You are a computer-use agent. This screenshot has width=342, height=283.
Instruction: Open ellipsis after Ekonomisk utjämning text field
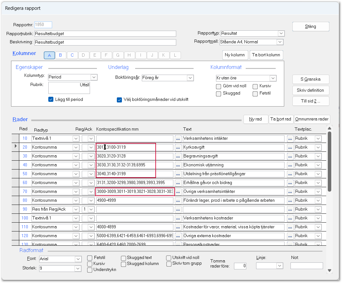(290, 165)
